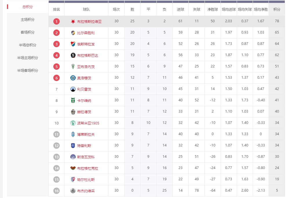Select the 半场总积分 tab
The height and width of the screenshot is (198, 288).
(x=28, y=45)
